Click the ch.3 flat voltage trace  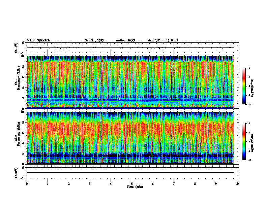coord(130,173)
